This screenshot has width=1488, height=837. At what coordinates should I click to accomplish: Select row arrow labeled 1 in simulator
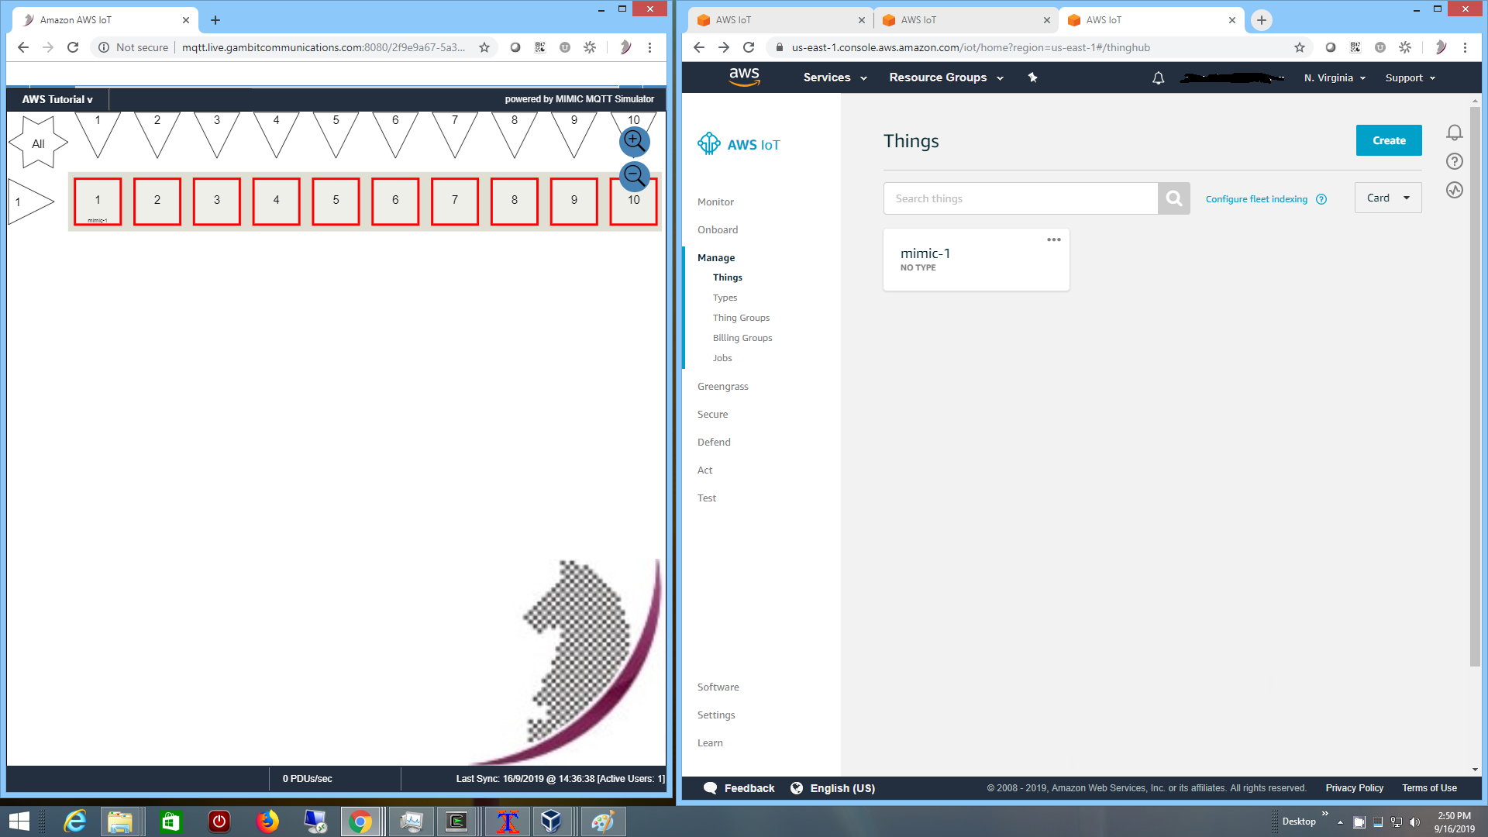(x=31, y=201)
